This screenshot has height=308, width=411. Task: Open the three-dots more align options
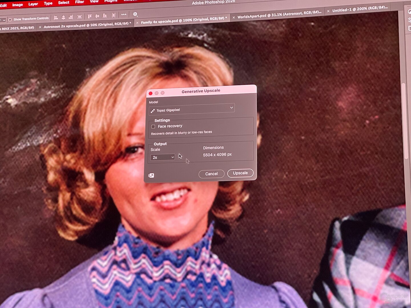[124, 15]
